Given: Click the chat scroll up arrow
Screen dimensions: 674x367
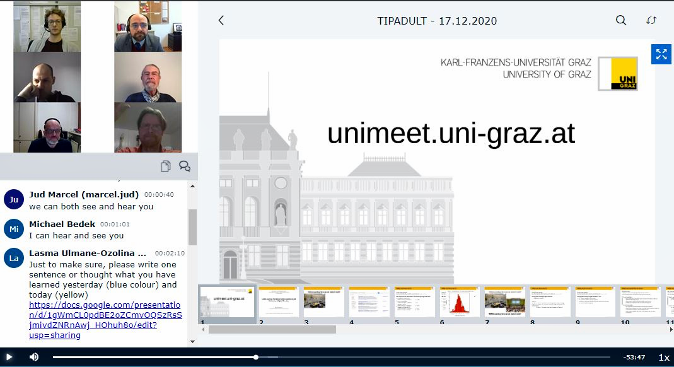Looking at the screenshot, I should 192,186.
